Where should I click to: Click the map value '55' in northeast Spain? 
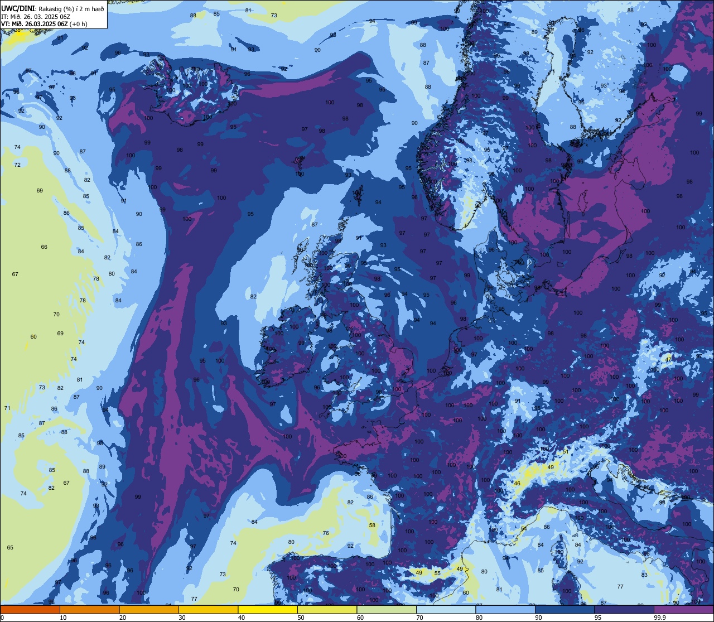[x=437, y=573]
